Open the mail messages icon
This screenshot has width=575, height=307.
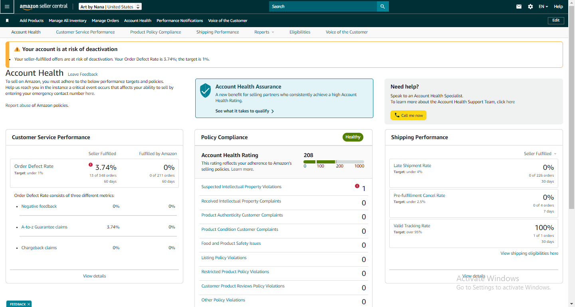click(x=519, y=6)
